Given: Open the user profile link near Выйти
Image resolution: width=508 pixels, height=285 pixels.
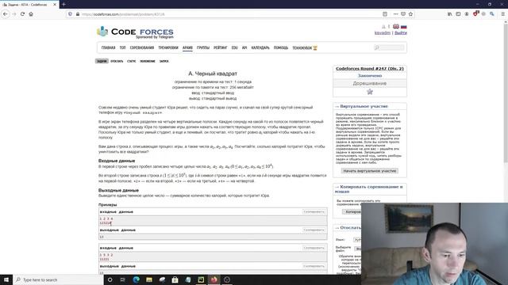Looking at the screenshot, I should click(383, 32).
